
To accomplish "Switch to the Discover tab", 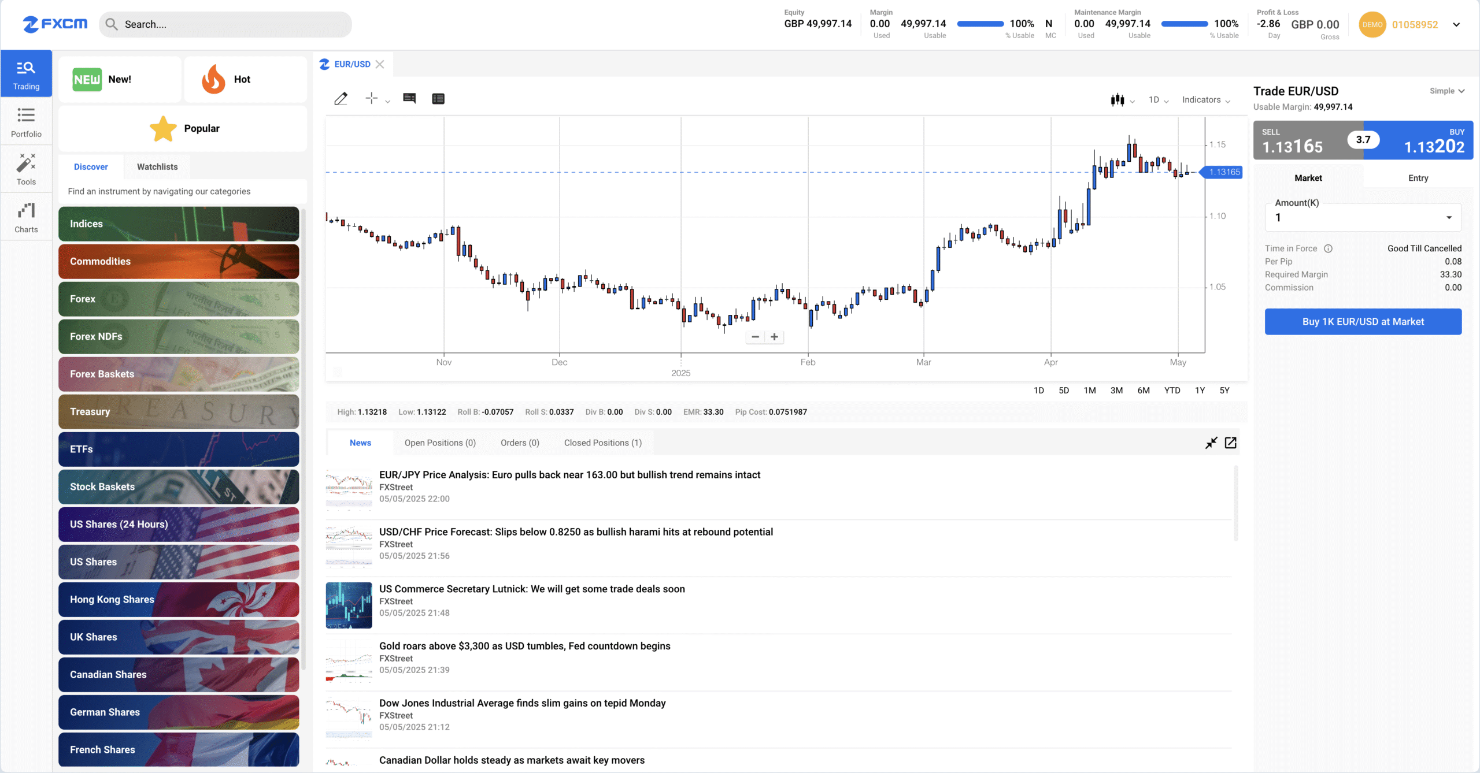I will (x=91, y=167).
